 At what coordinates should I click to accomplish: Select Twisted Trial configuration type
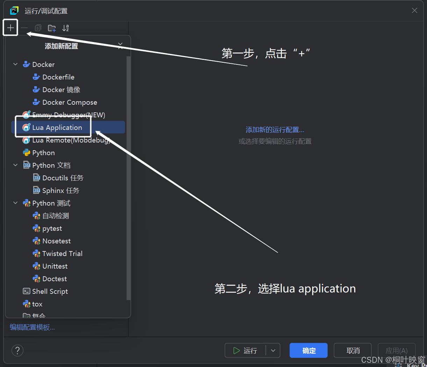pos(68,254)
